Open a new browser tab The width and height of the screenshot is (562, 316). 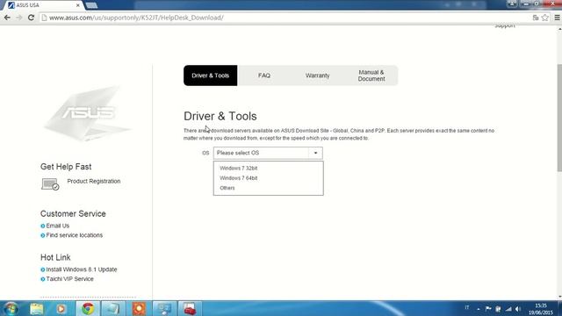(91, 5)
